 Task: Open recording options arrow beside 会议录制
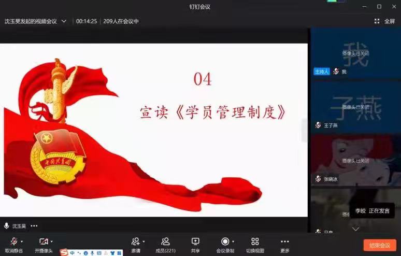(233, 241)
